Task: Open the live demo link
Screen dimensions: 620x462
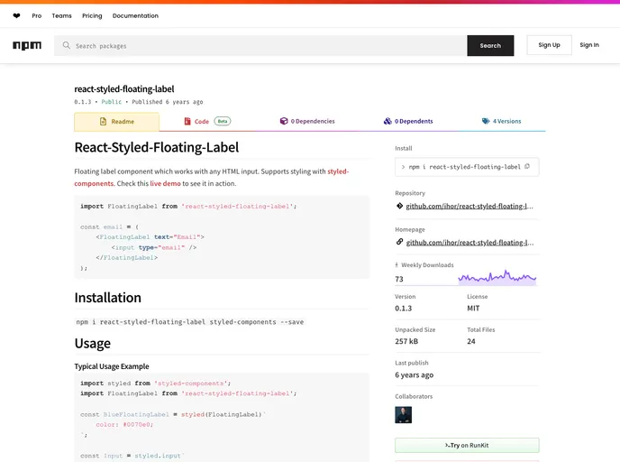Action: [x=165, y=183]
